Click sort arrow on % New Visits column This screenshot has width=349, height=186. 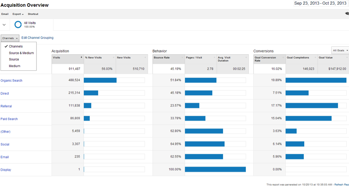tap(113, 57)
